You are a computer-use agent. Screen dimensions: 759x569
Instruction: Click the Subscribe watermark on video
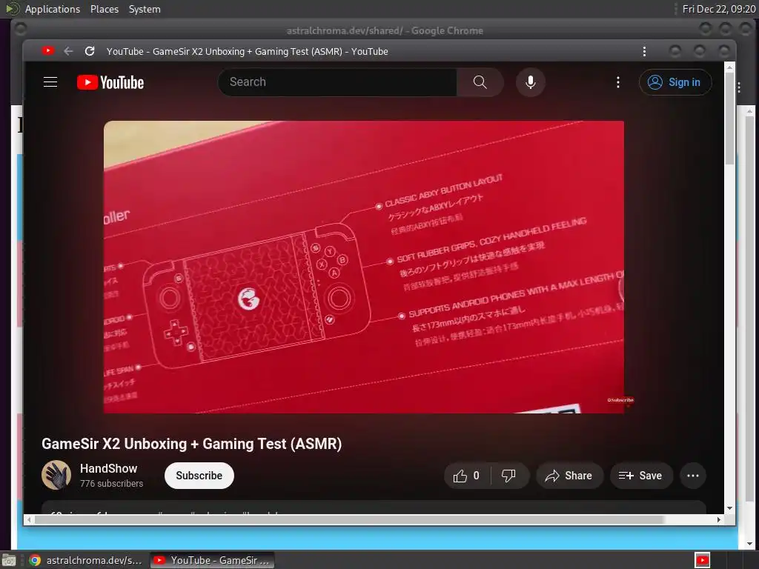click(x=620, y=400)
